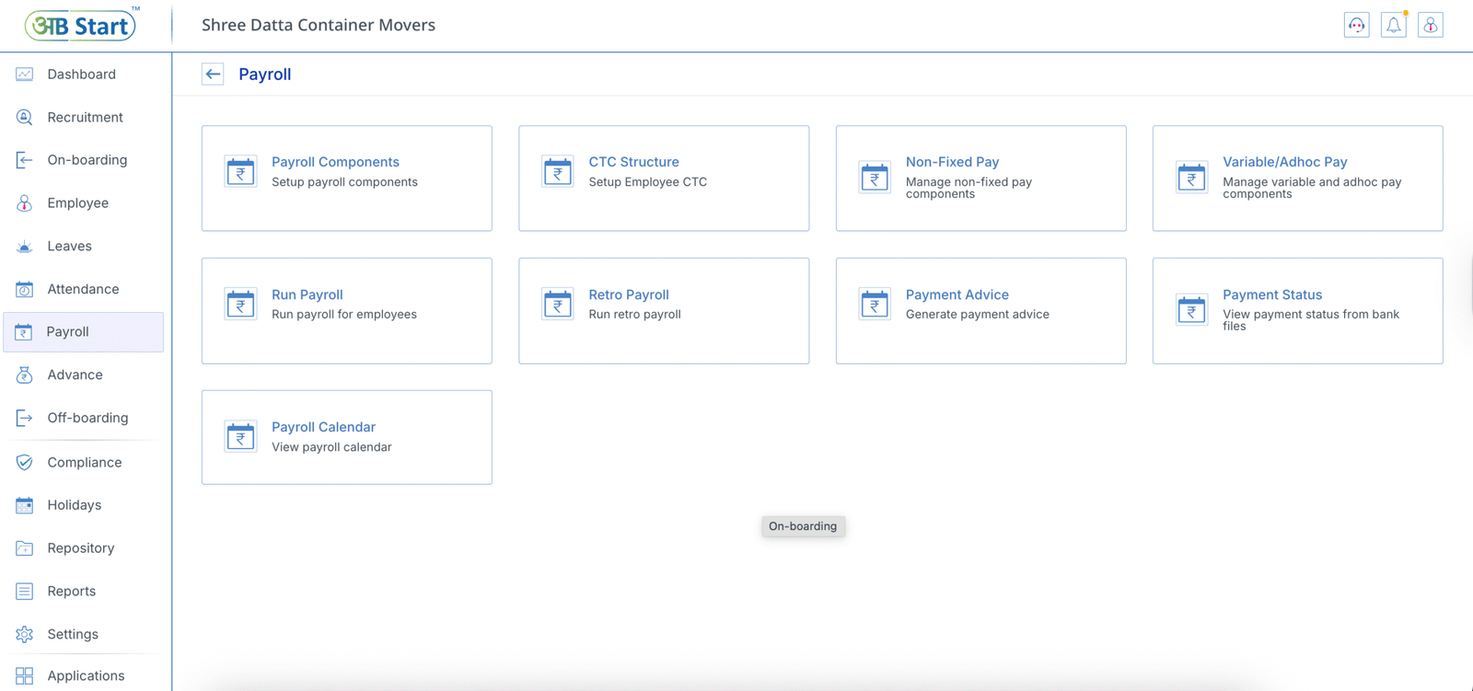Open the support headset icon

[x=1356, y=26]
